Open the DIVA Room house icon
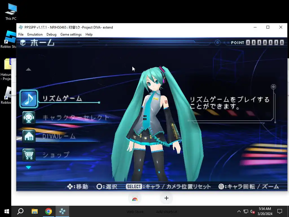The image size is (289, 217). [29, 136]
